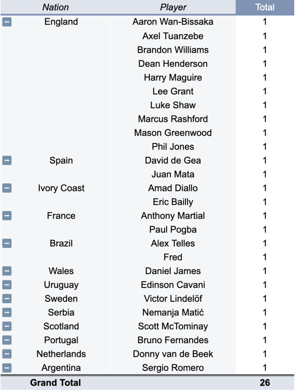Screen dimensions: 296x391
Task: Collapse the France nation group
Action: click(x=7, y=216)
